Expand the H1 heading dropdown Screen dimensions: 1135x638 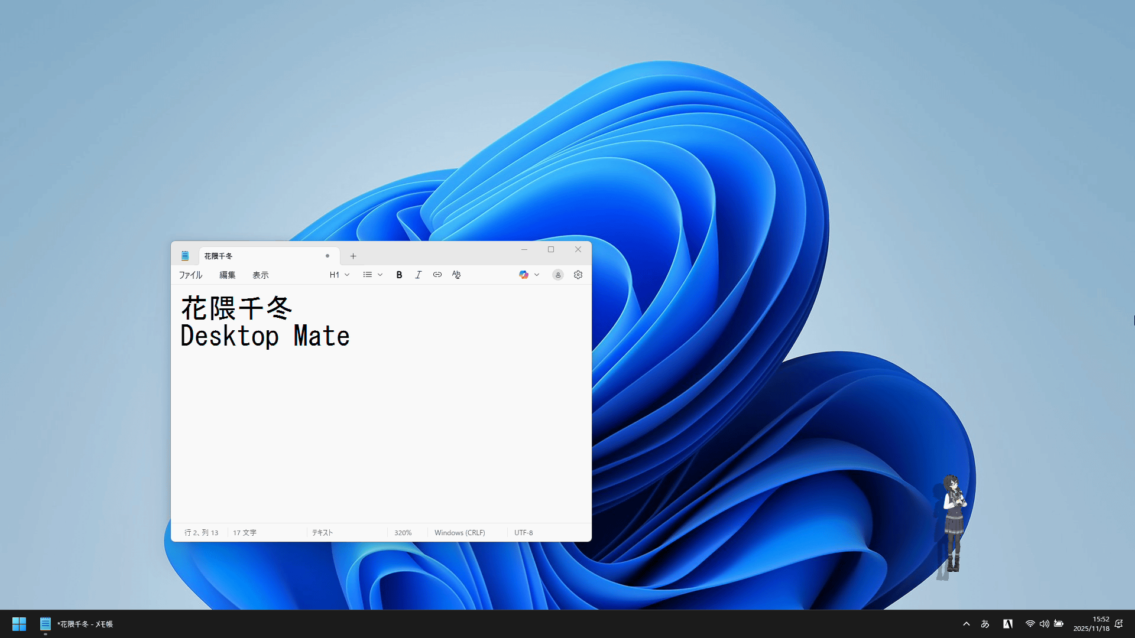click(x=339, y=275)
